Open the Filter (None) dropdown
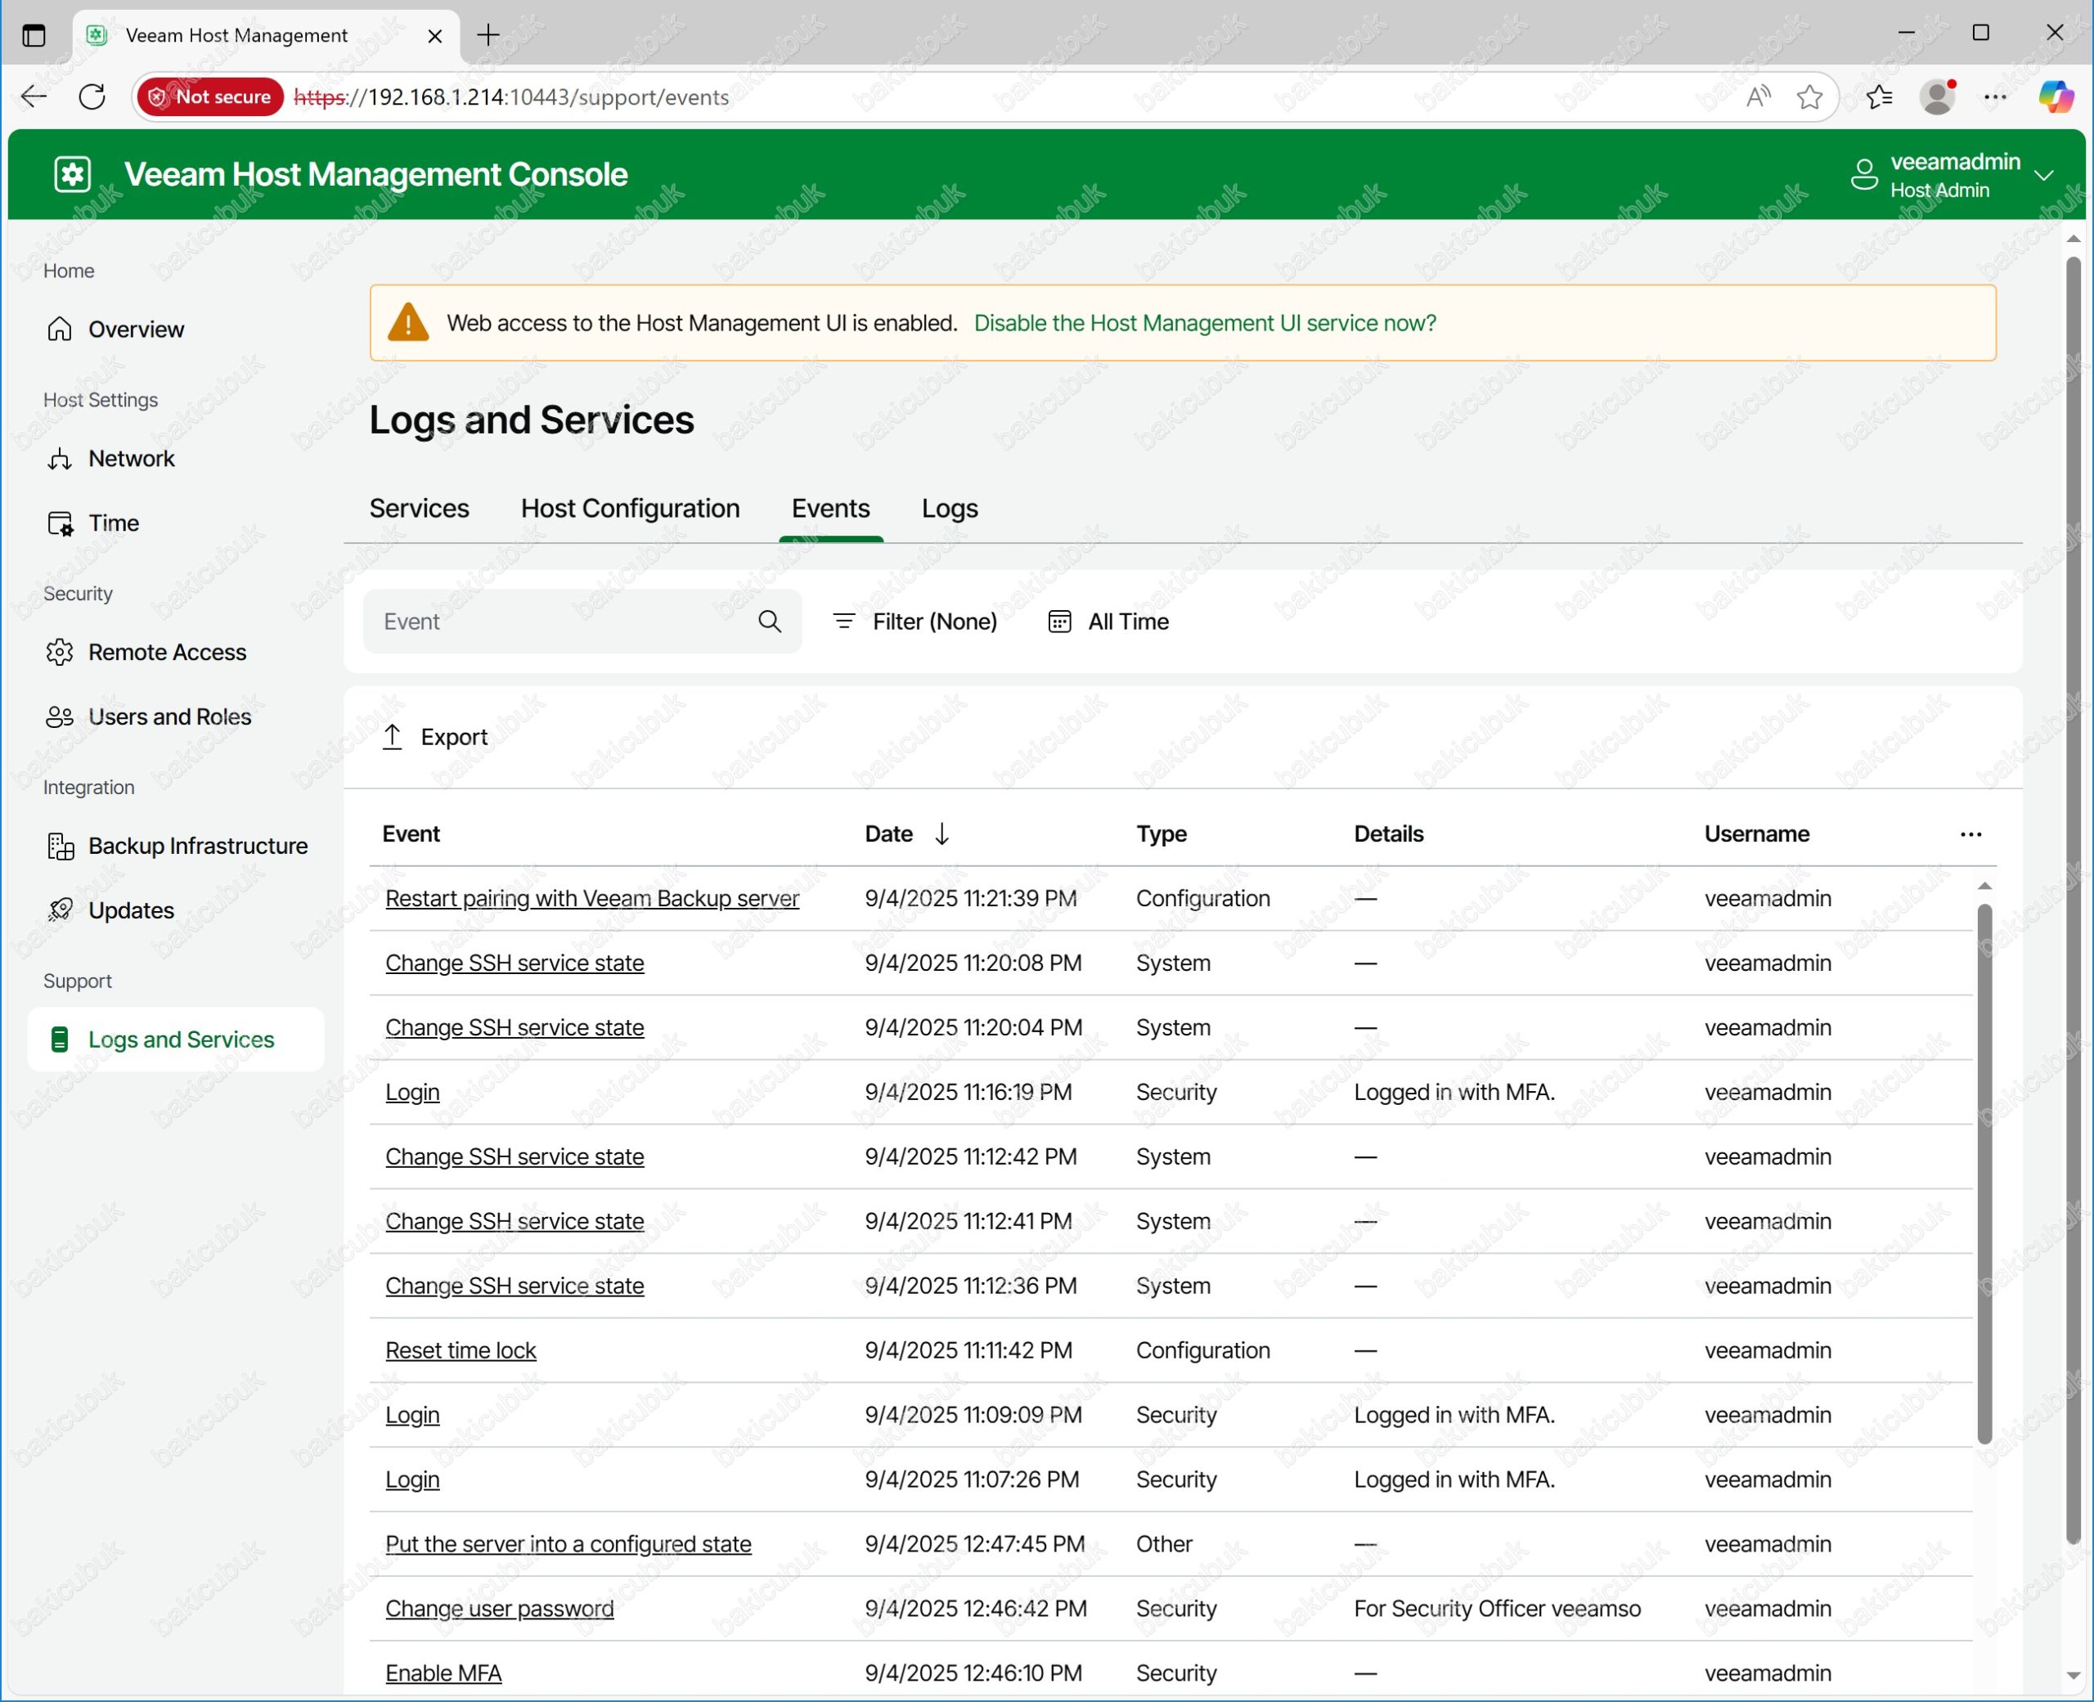2094x1702 pixels. (914, 622)
